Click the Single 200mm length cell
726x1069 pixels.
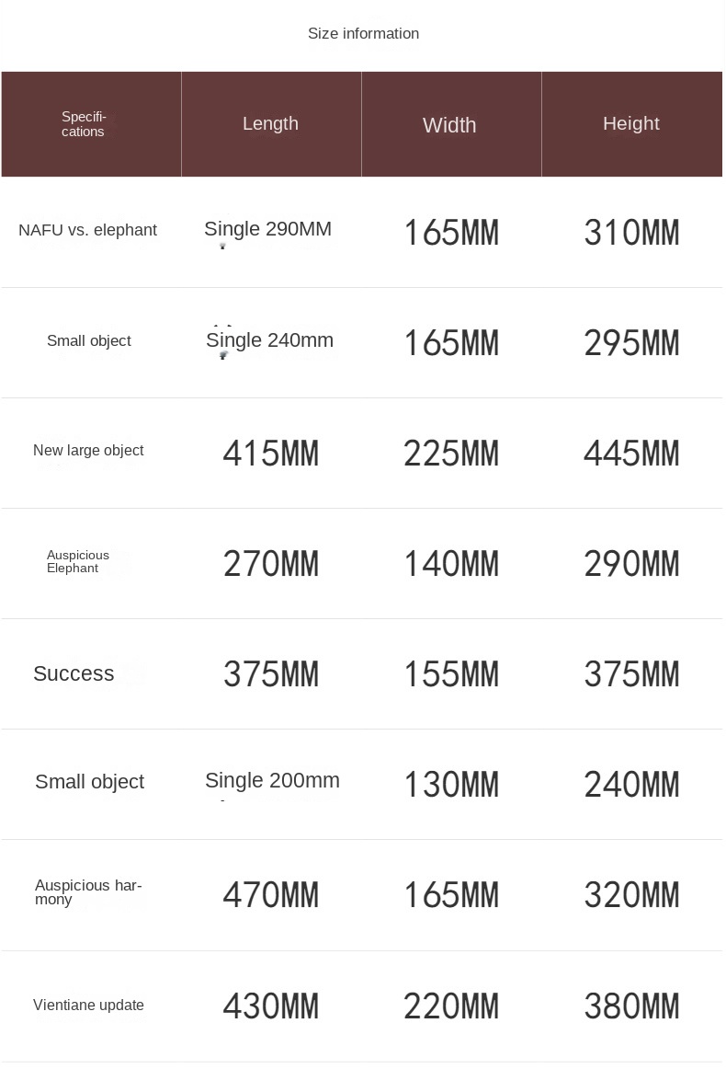[272, 781]
